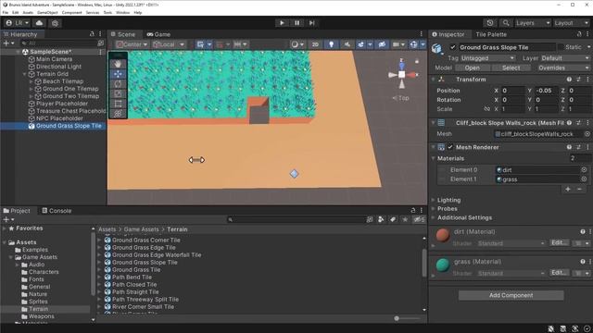Add a material element with plus button
This screenshot has height=333, width=593.
(x=568, y=189)
